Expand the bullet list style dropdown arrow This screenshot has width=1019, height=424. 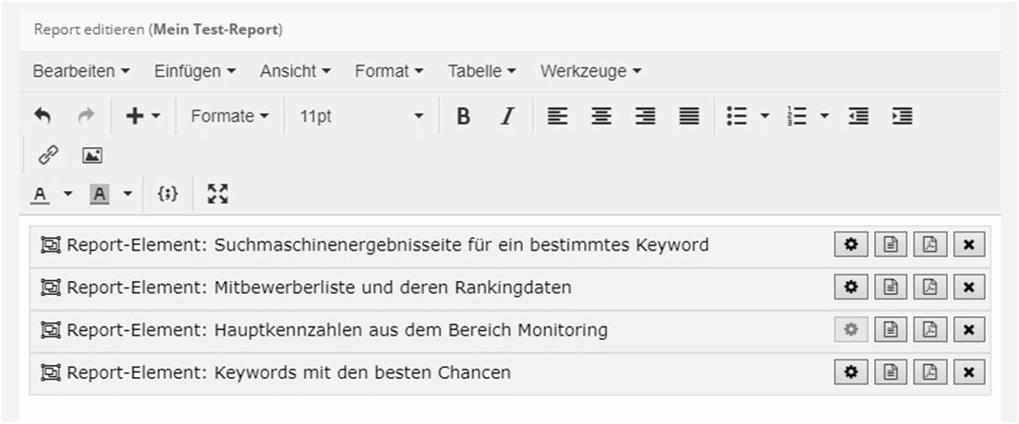(x=764, y=116)
